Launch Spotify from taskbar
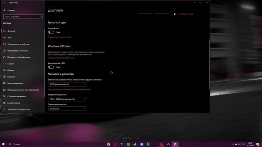This screenshot has width=262, height=147. 128,144
